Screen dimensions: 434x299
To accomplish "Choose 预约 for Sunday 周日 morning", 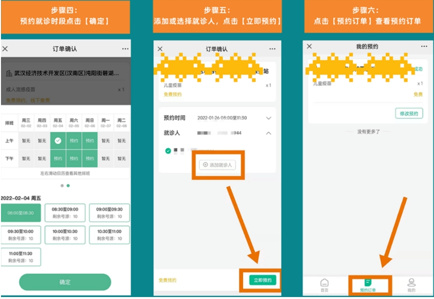I will pyautogui.click(x=89, y=141).
